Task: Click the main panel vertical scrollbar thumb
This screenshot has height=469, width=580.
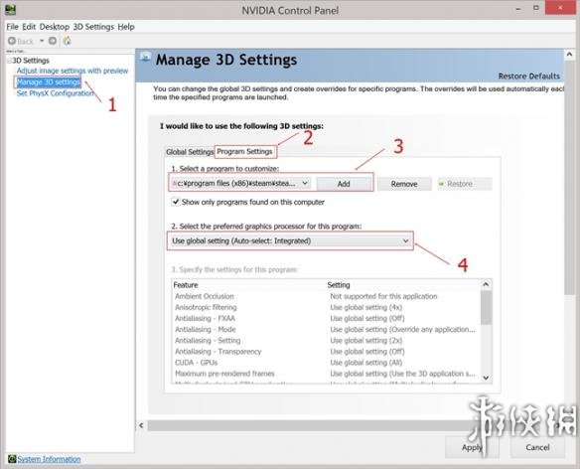Action: pyautogui.click(x=569, y=178)
